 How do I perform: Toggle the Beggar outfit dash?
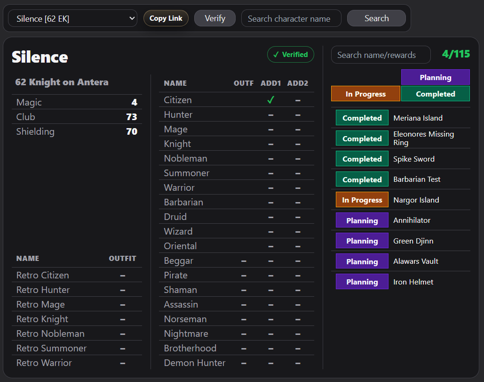(244, 261)
